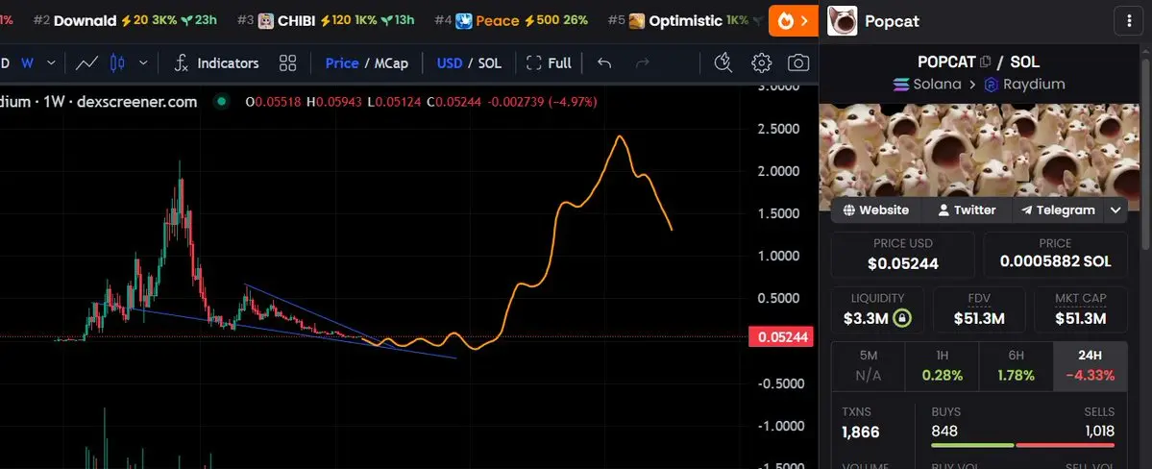This screenshot has height=469, width=1152.
Task: Click the TXNS 1,866 value
Action: pyautogui.click(x=860, y=432)
